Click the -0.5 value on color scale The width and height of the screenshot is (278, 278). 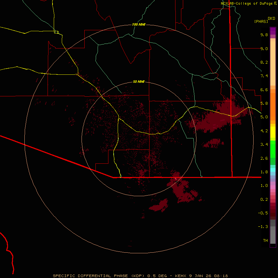tap(263, 213)
